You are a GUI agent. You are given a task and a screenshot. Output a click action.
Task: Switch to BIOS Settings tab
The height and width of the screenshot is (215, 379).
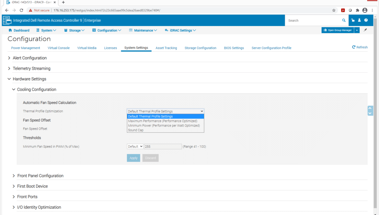pos(234,48)
